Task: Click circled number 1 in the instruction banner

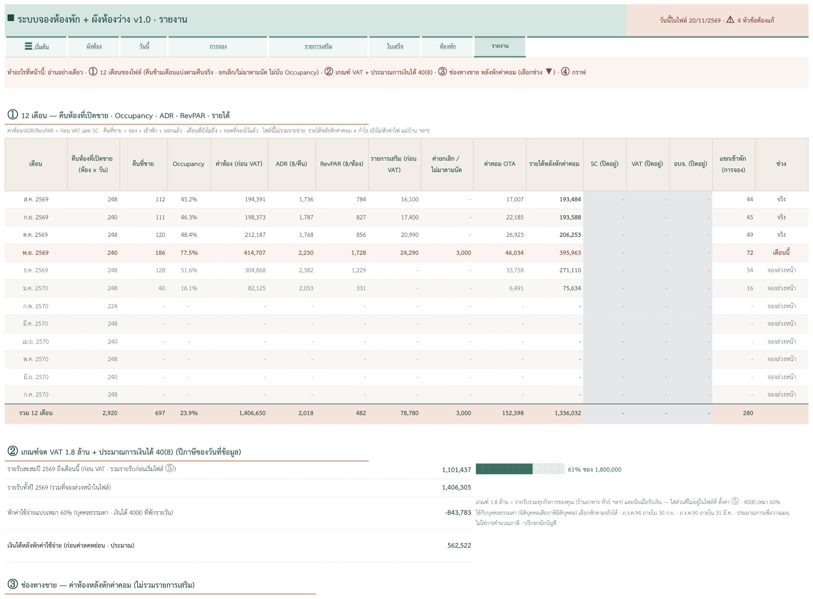Action: 93,72
